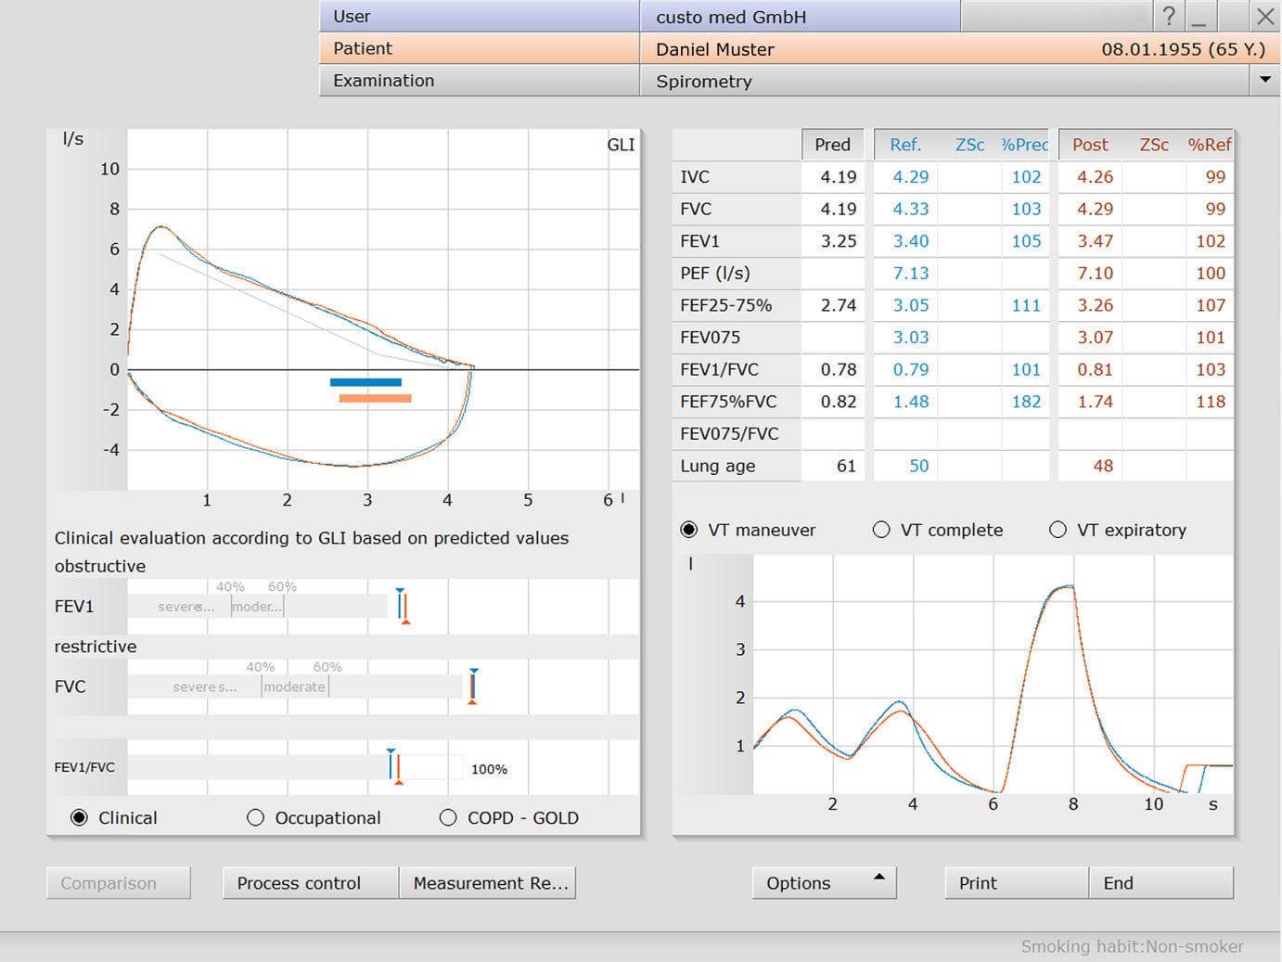Click the User row showing custo med GmbH
This screenshot has width=1282, height=962.
pyautogui.click(x=479, y=16)
